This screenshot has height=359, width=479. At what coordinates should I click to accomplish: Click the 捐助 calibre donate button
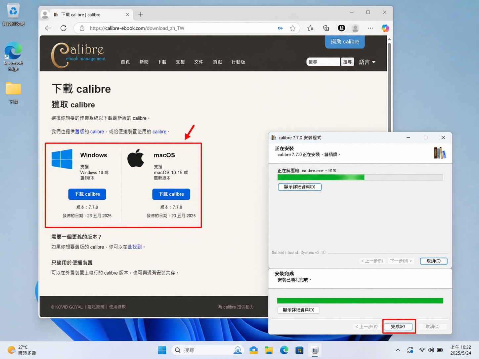click(x=345, y=42)
